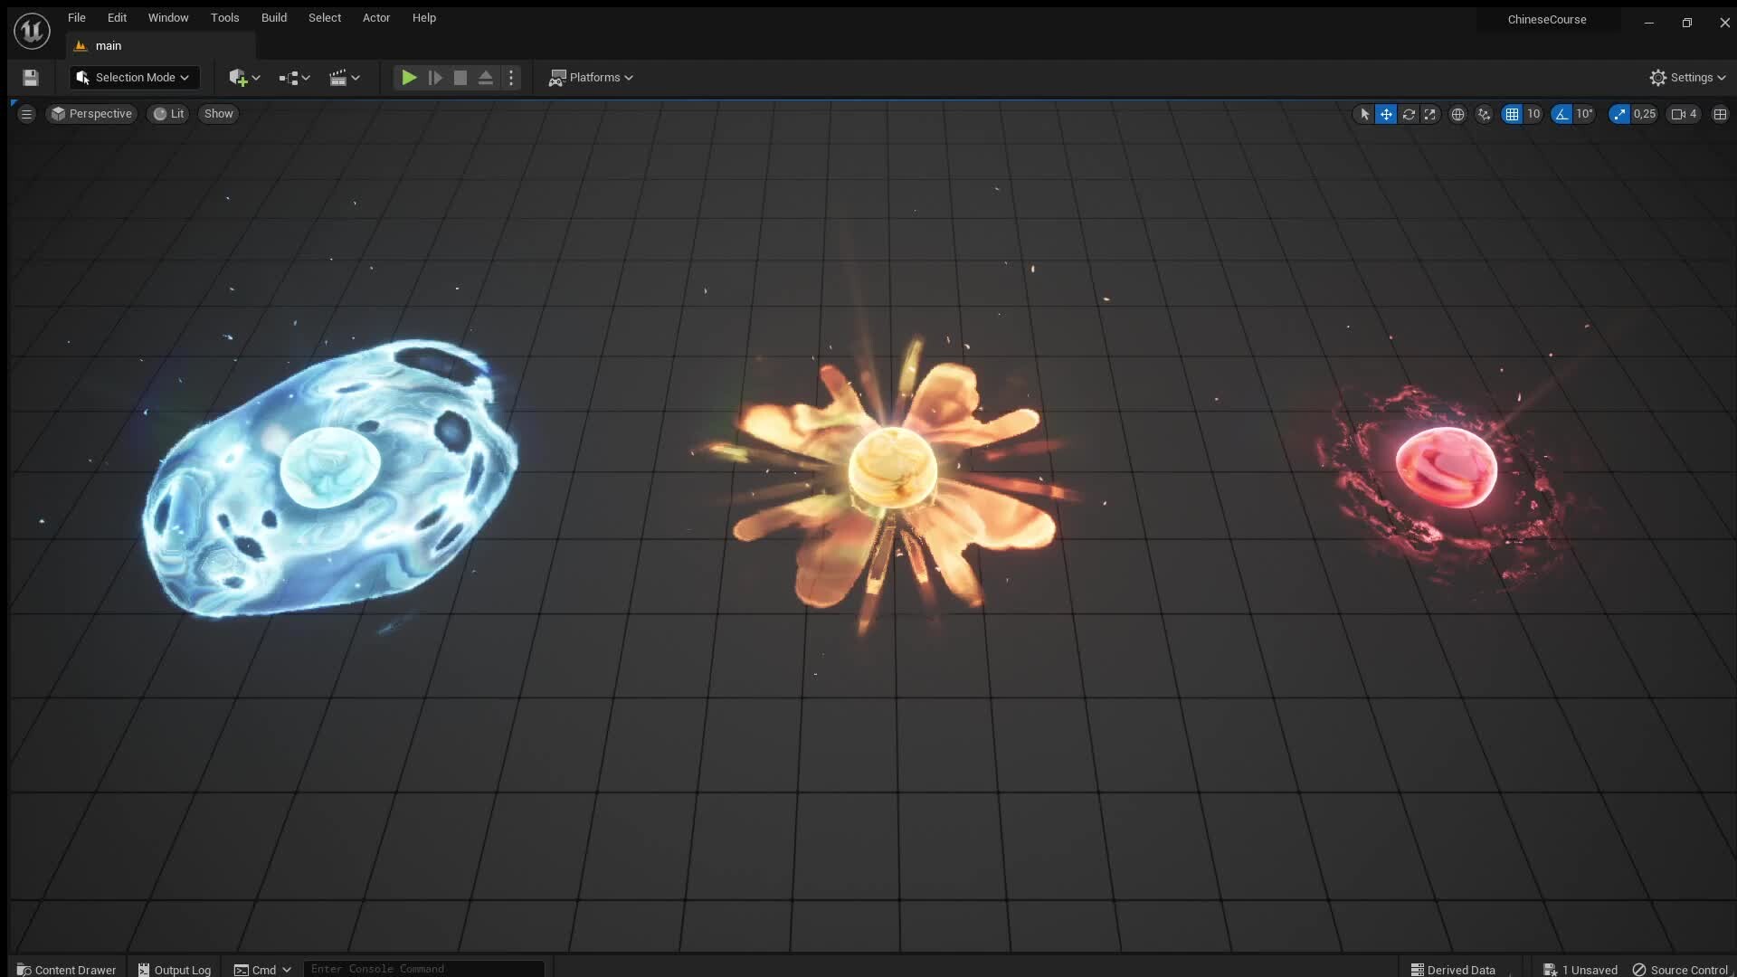Open the Selection Mode dropdown
Screen dimensions: 1737x977
pos(133,78)
